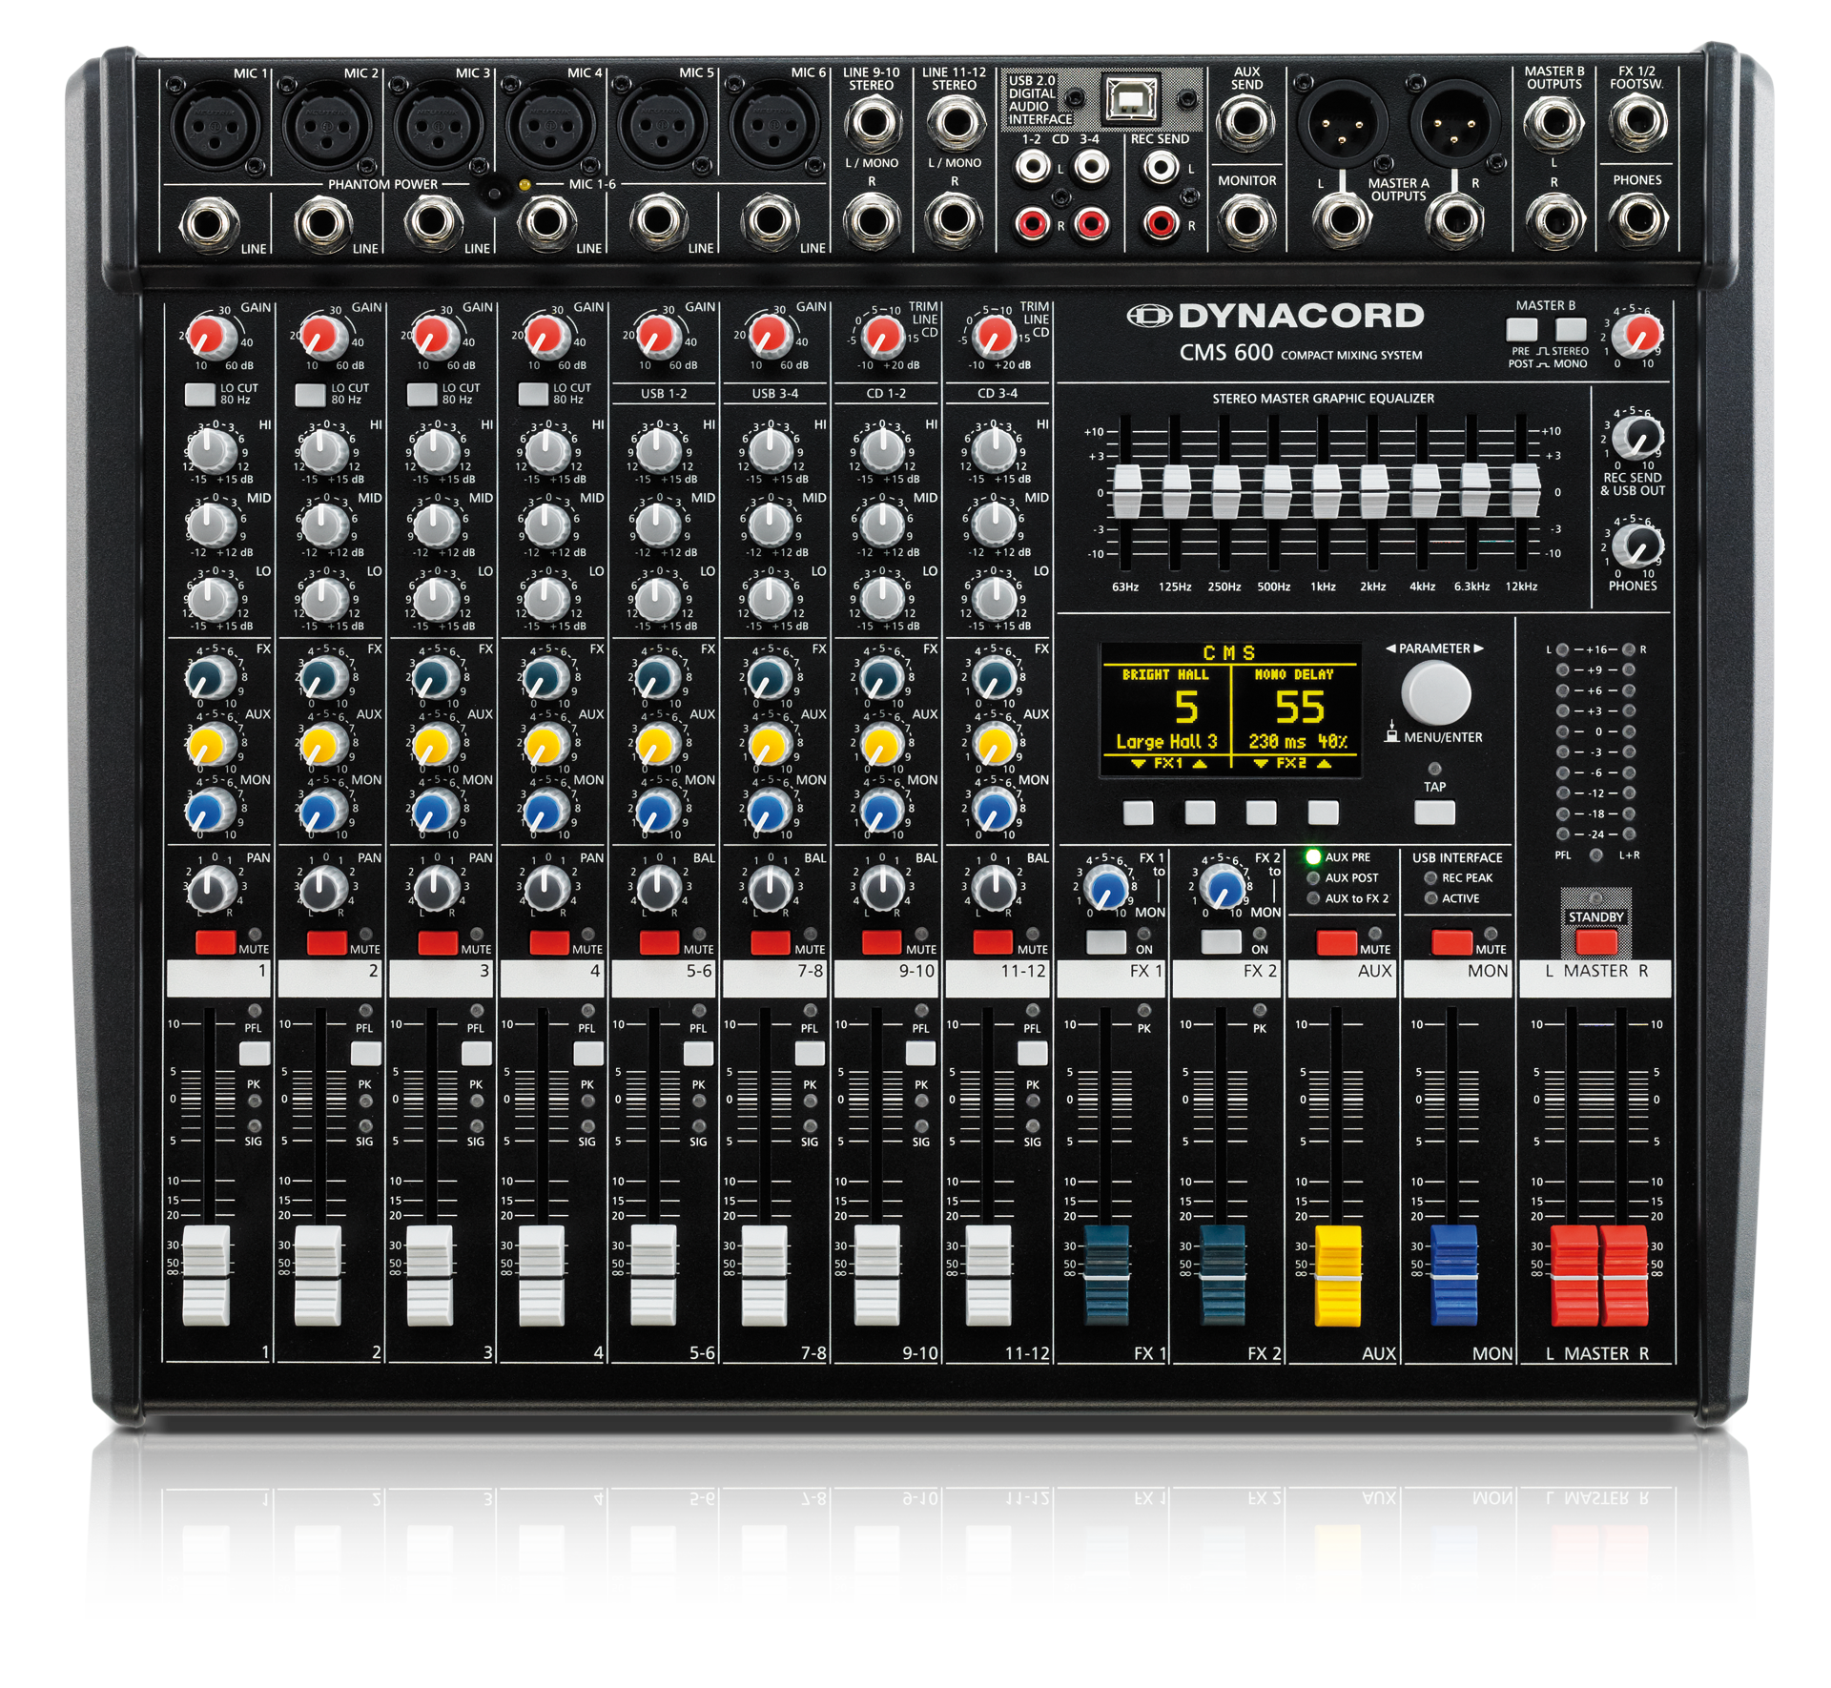This screenshot has height=1688, width=1831.
Task: Turn the yellow AUX knob on channel 7-8
Action: click(769, 744)
